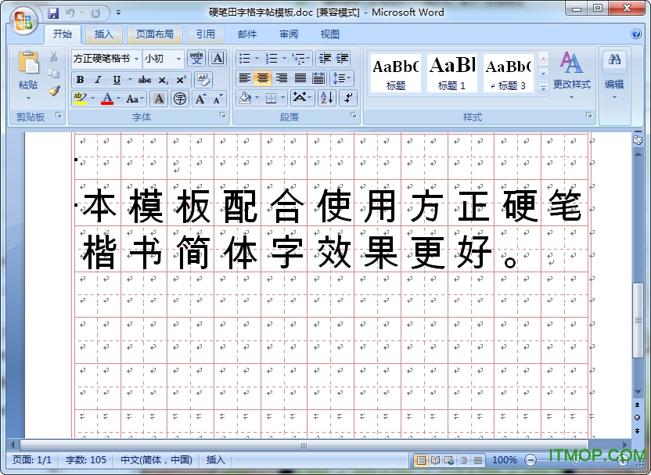Apply strikethrough to selected text
This screenshot has height=475, width=651.
point(144,77)
